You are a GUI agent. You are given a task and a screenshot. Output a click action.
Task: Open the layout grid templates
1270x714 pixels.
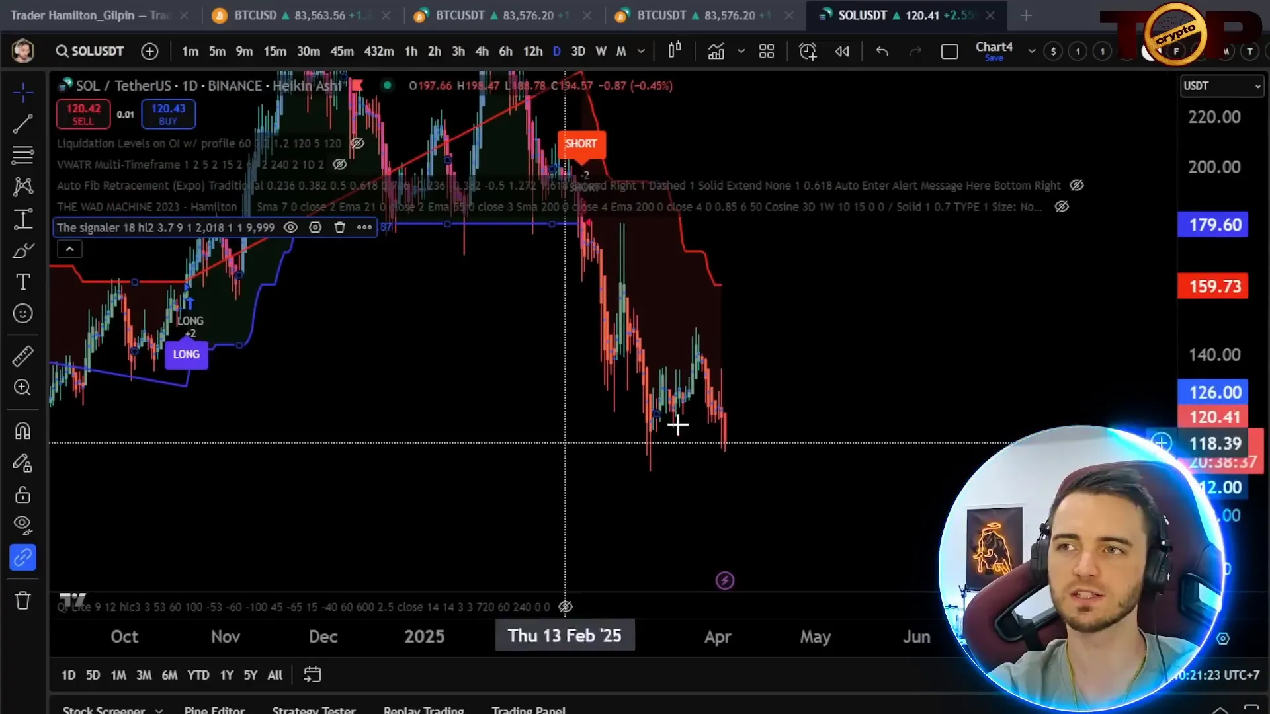(x=767, y=51)
